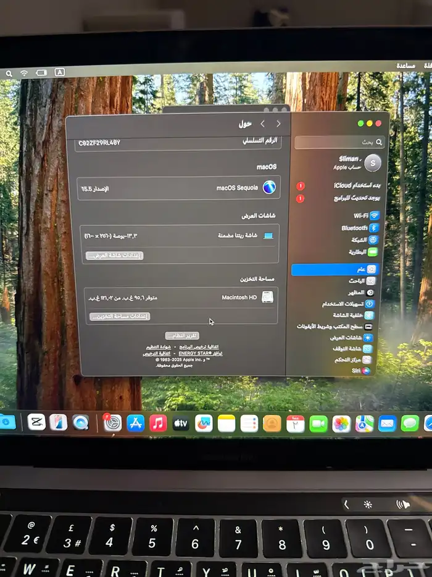Click the System Report (تقرير النظام) button
432x577 pixels.
click(182, 335)
